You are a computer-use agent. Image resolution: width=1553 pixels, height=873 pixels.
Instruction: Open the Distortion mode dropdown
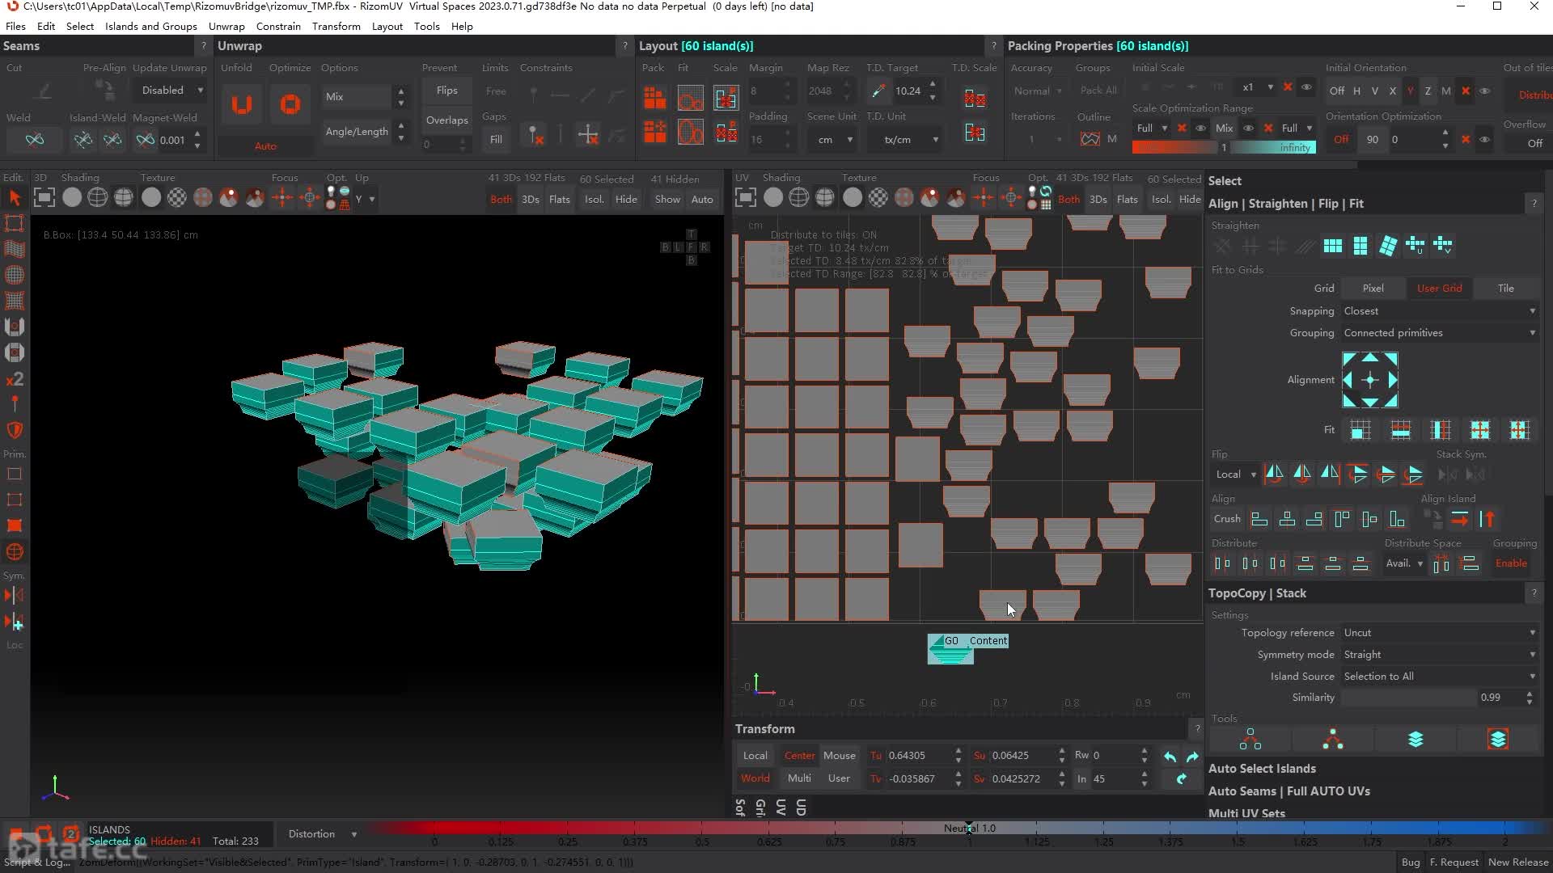[321, 834]
